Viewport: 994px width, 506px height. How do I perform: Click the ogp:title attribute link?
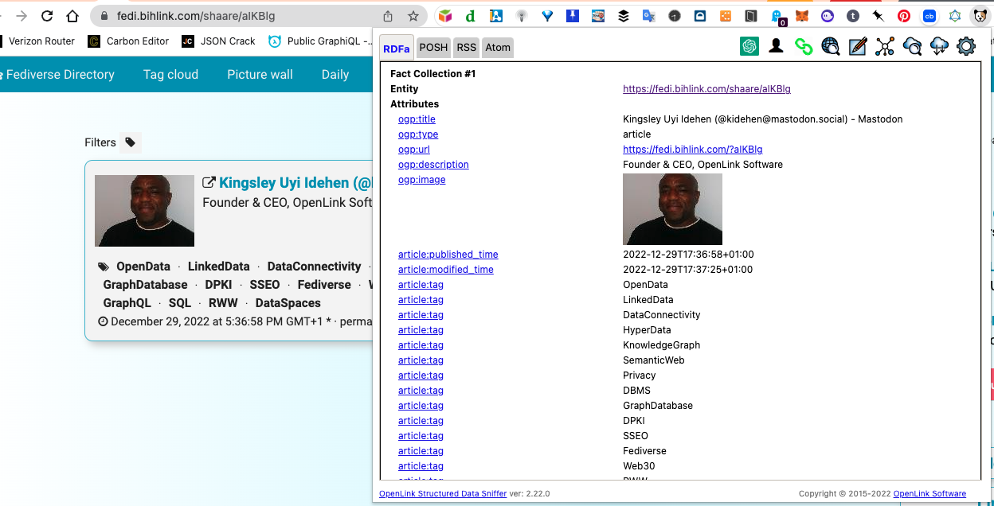(417, 119)
